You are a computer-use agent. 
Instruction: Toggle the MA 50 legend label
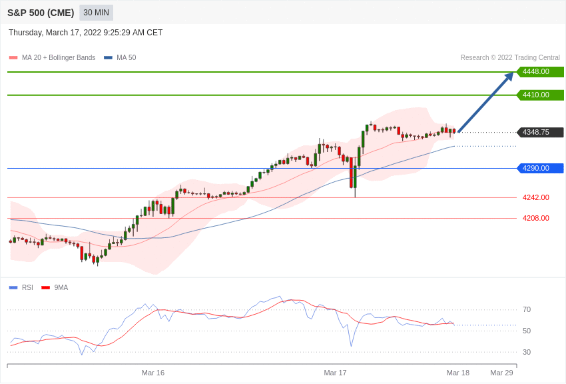pyautogui.click(x=127, y=57)
